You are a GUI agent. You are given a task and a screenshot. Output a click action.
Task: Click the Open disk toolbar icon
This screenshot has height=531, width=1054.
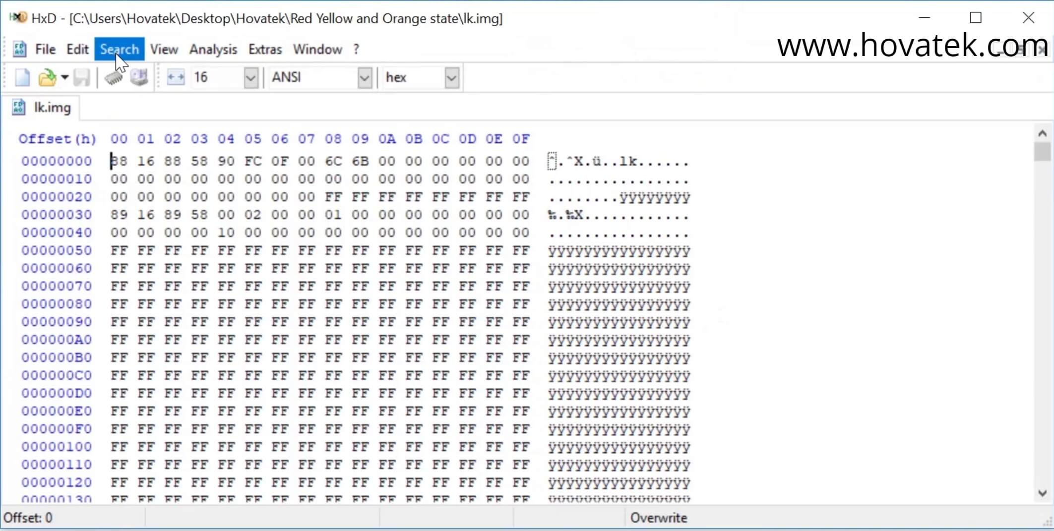139,77
